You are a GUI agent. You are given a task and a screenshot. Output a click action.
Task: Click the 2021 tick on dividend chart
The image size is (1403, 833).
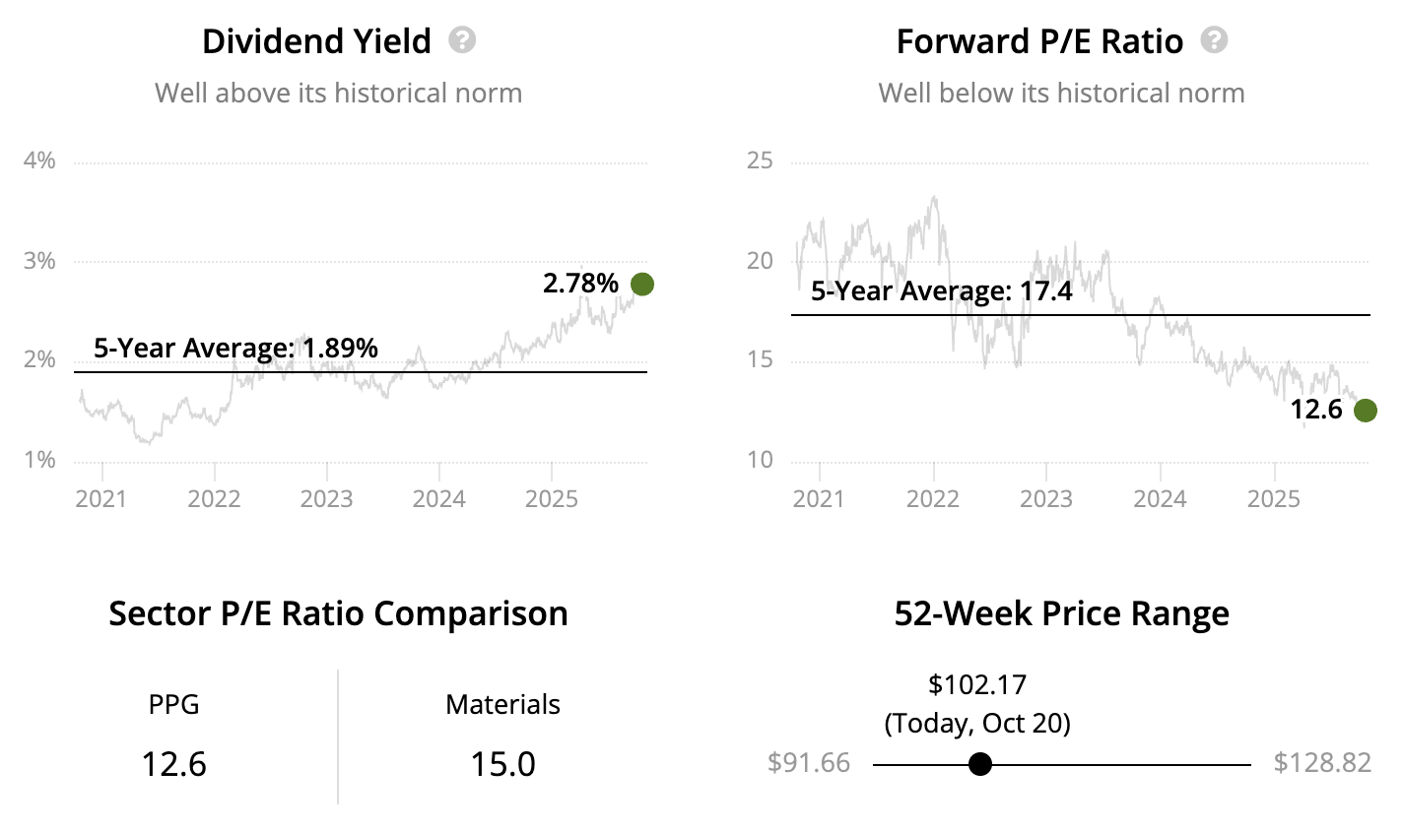(101, 498)
